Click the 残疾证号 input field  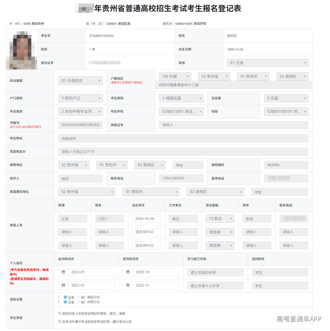(x=234, y=125)
